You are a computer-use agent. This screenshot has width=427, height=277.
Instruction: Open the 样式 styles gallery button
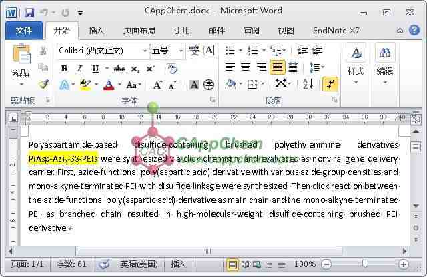(356, 63)
